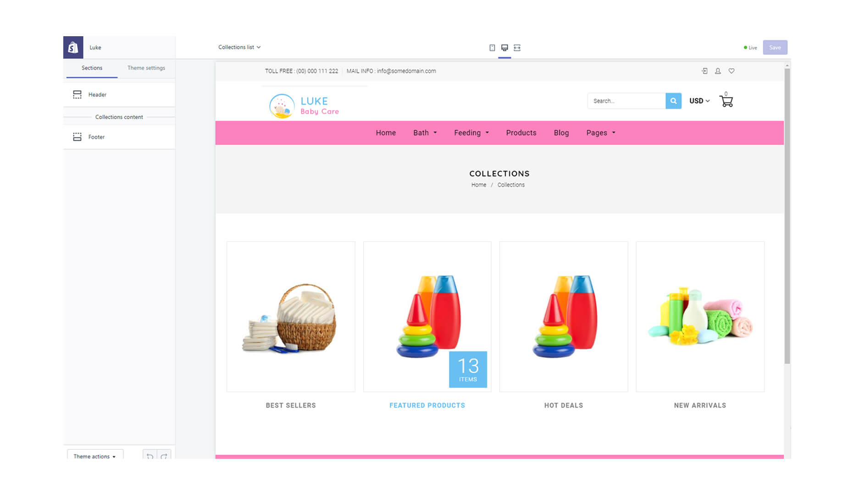Click the Home breadcrumb link

click(479, 185)
